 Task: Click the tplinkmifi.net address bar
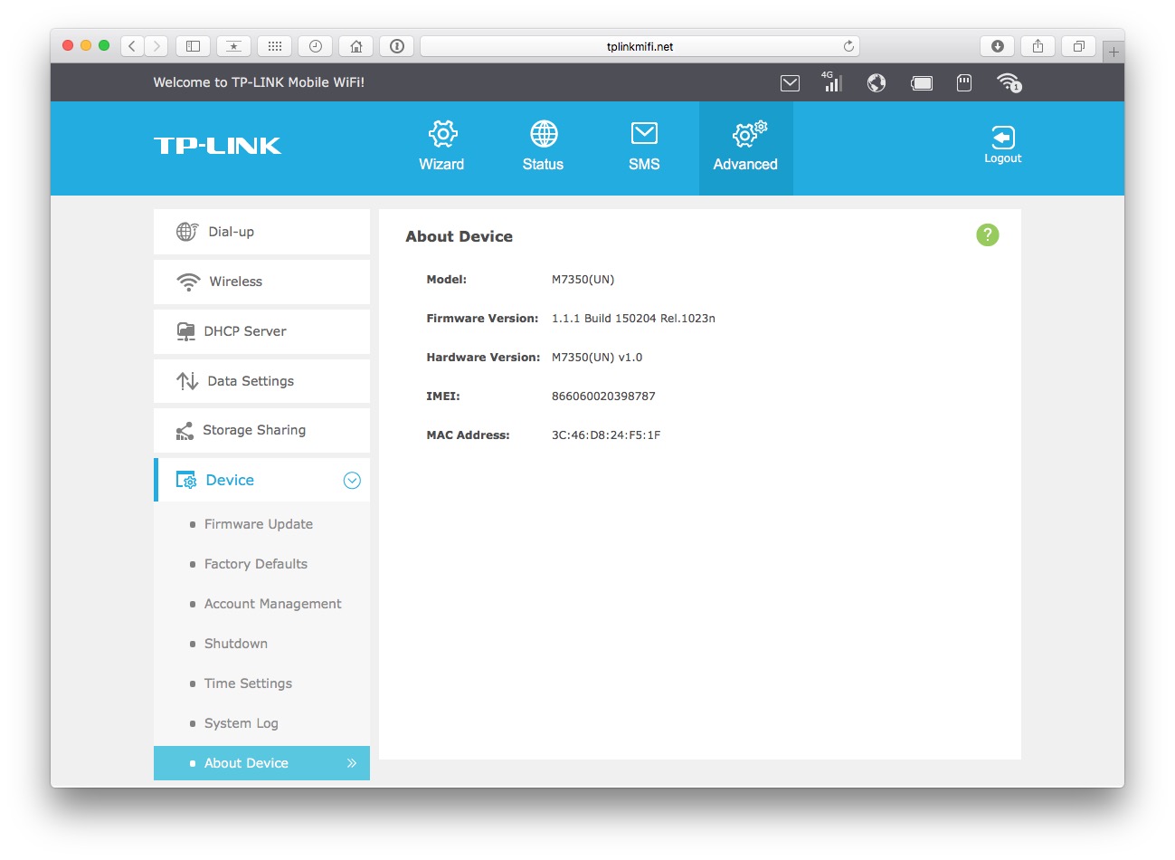click(x=640, y=46)
